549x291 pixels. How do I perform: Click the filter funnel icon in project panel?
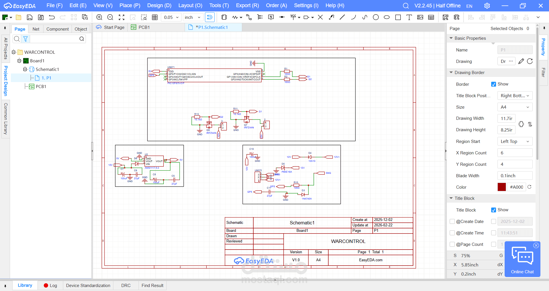[x=25, y=39]
